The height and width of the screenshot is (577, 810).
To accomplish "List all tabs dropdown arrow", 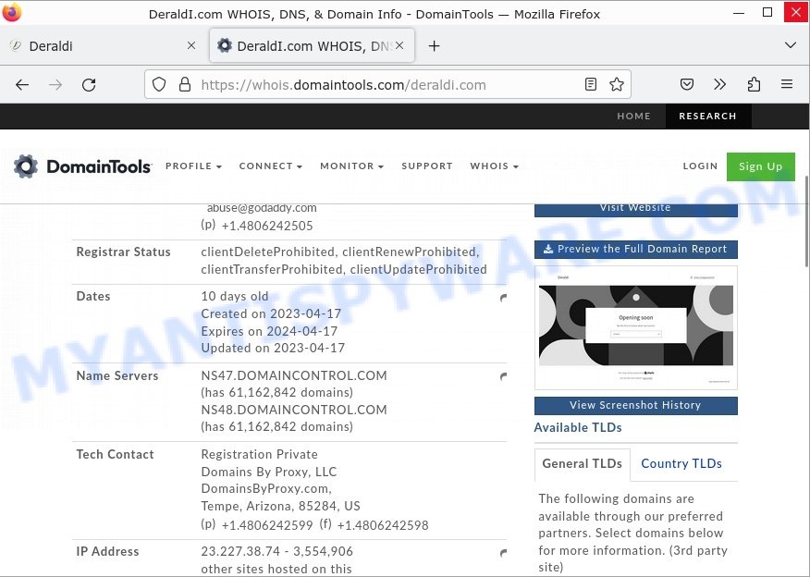I will (791, 45).
